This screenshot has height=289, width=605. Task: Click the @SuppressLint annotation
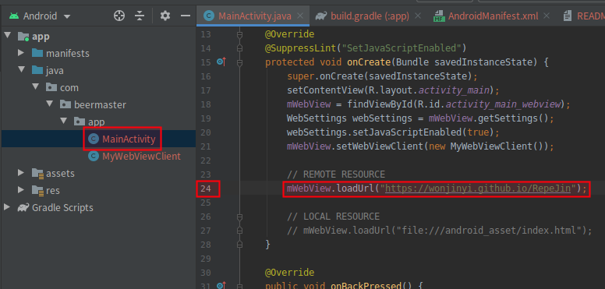click(301, 48)
